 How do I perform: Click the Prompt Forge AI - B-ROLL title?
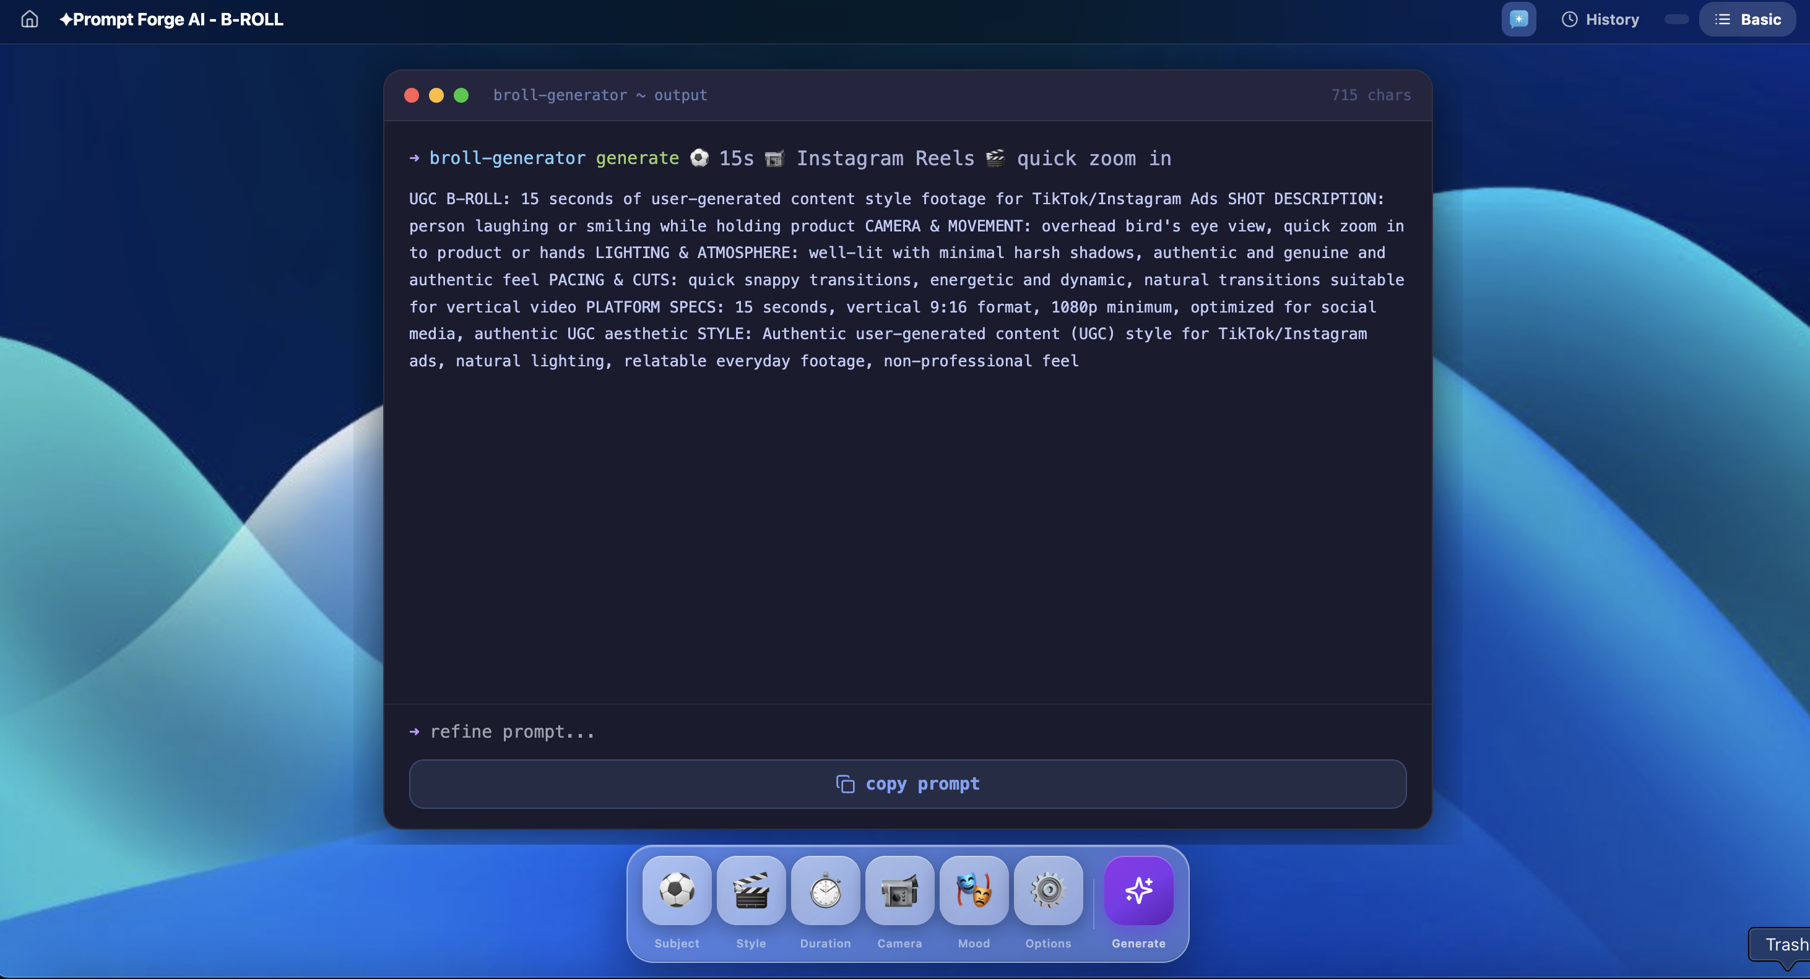[171, 19]
